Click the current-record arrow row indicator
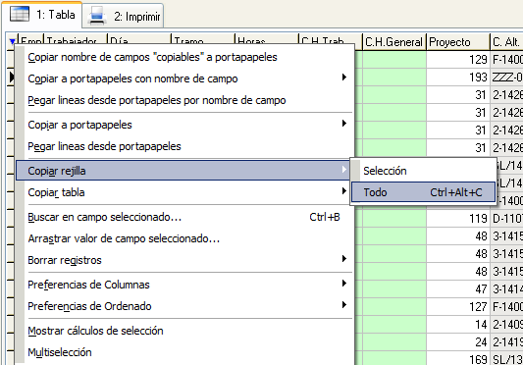523x365 pixels. pyautogui.click(x=12, y=78)
